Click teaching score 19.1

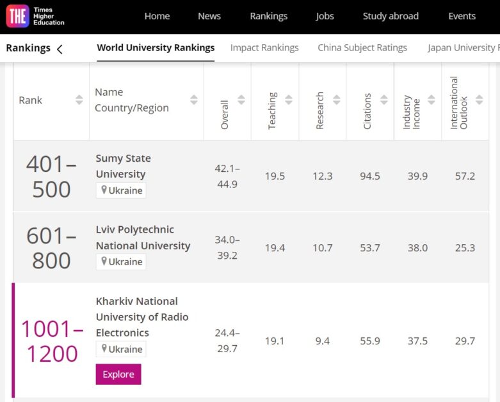[275, 341]
